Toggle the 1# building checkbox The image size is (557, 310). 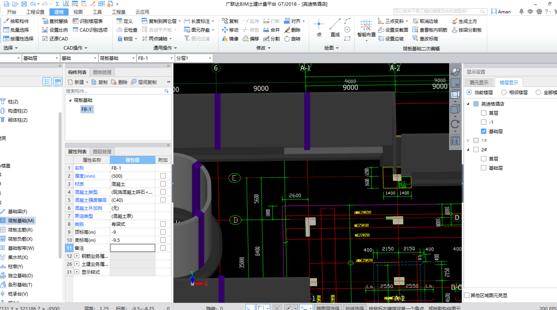476,140
